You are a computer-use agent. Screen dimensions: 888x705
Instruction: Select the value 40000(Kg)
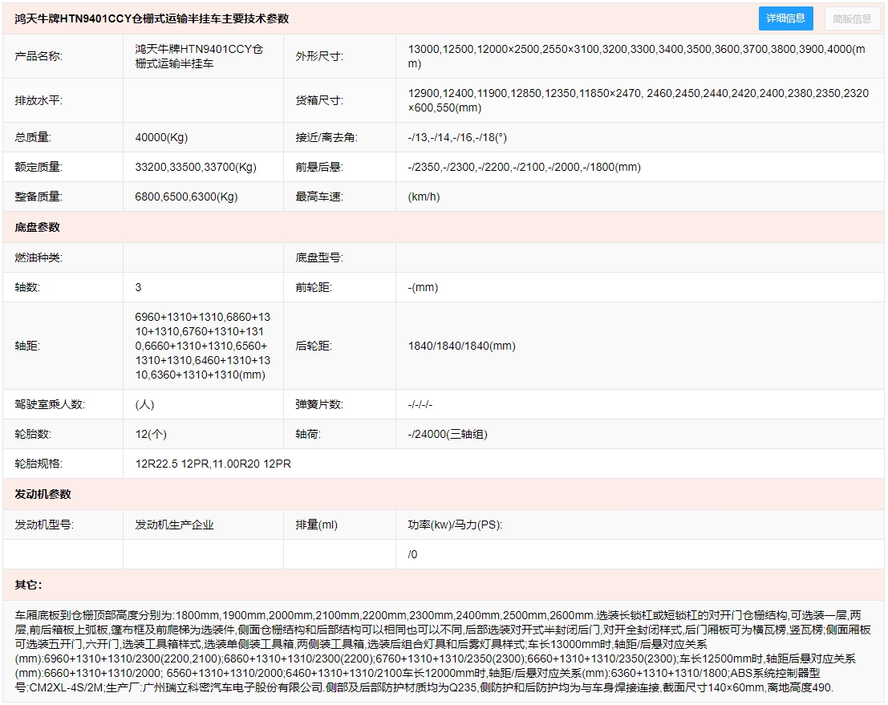(161, 137)
